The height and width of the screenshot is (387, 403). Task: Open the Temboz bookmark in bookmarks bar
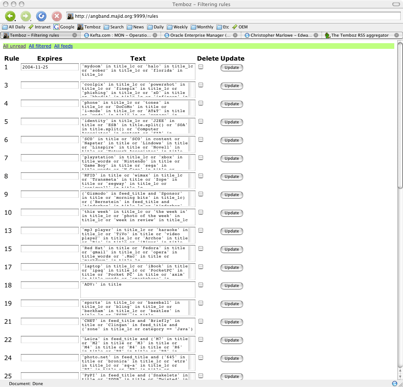coord(89,27)
